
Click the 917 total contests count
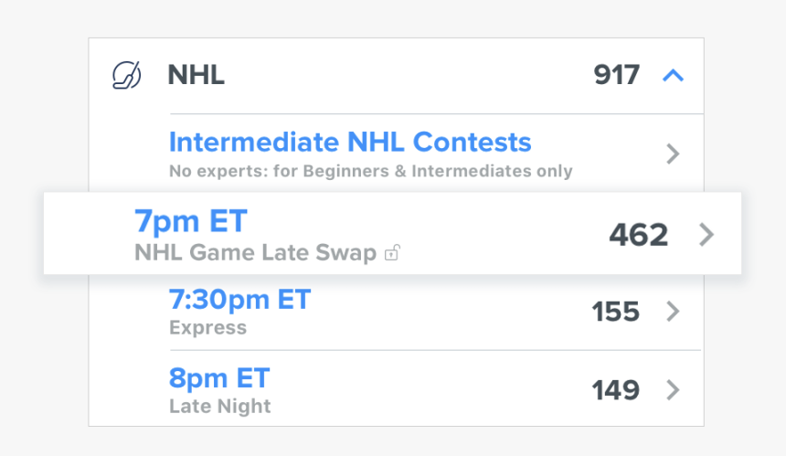pyautogui.click(x=616, y=75)
